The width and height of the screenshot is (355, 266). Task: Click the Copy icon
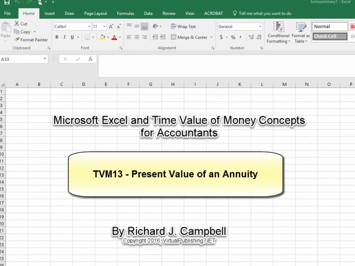(x=16, y=32)
